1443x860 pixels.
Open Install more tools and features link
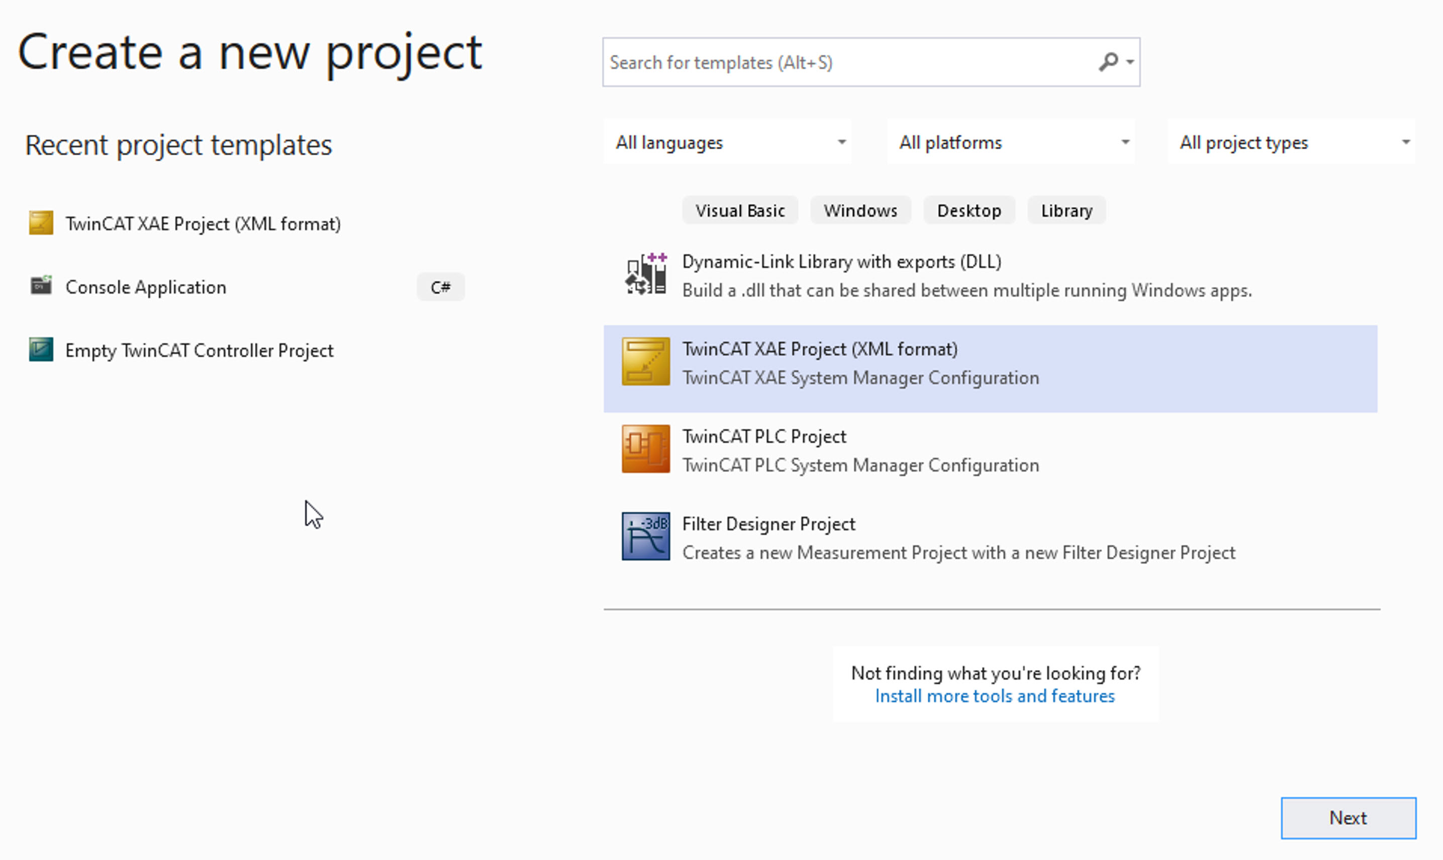point(995,696)
